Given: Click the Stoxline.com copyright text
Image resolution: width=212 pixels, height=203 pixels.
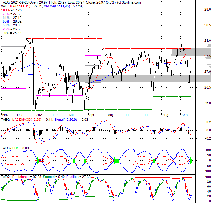Looking at the screenshot, I should (129, 2).
